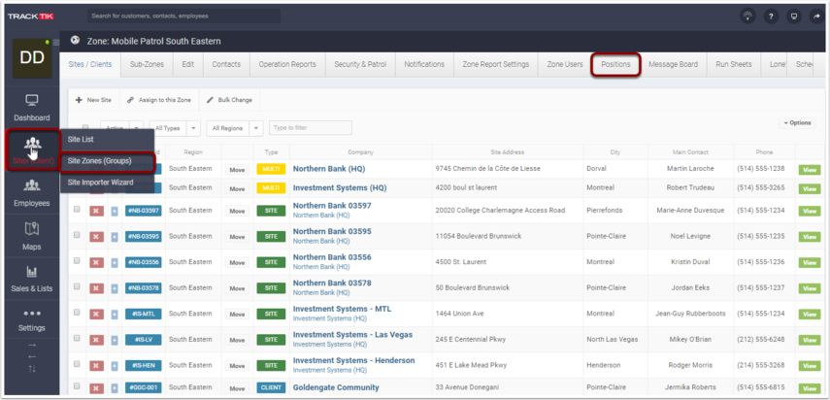Click the up-down sort arrows in sidebar

click(32, 369)
